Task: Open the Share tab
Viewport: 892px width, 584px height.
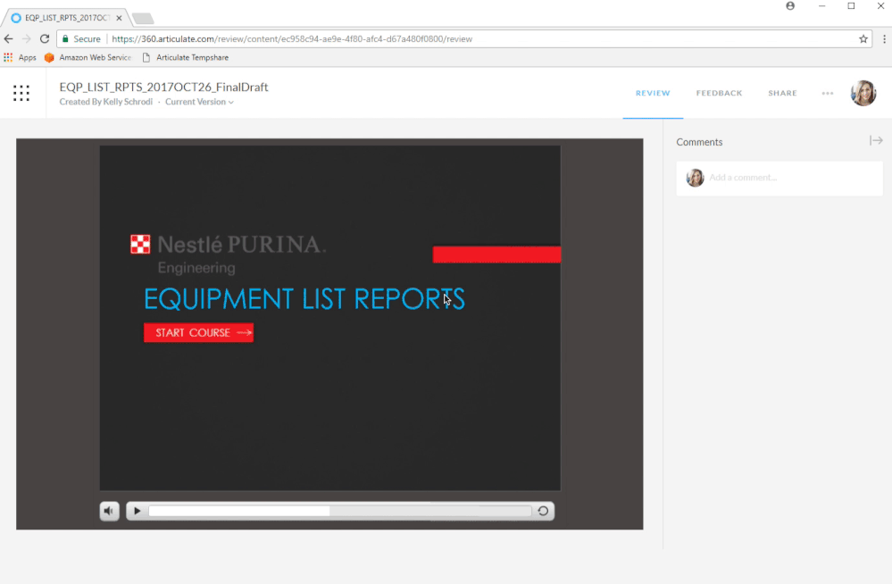Action: point(782,93)
